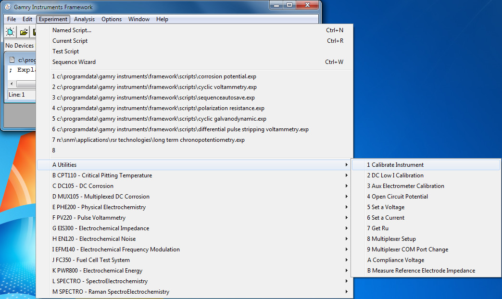The height and width of the screenshot is (299, 502).
Task: Expand the PHE200 Physical Electrochemistry submenu arrow
Action: (346, 207)
